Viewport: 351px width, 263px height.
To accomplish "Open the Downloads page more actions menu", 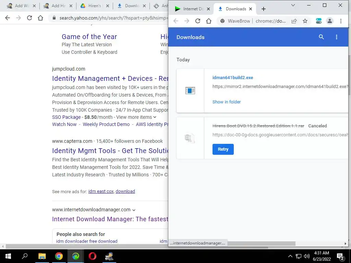I will click(337, 37).
